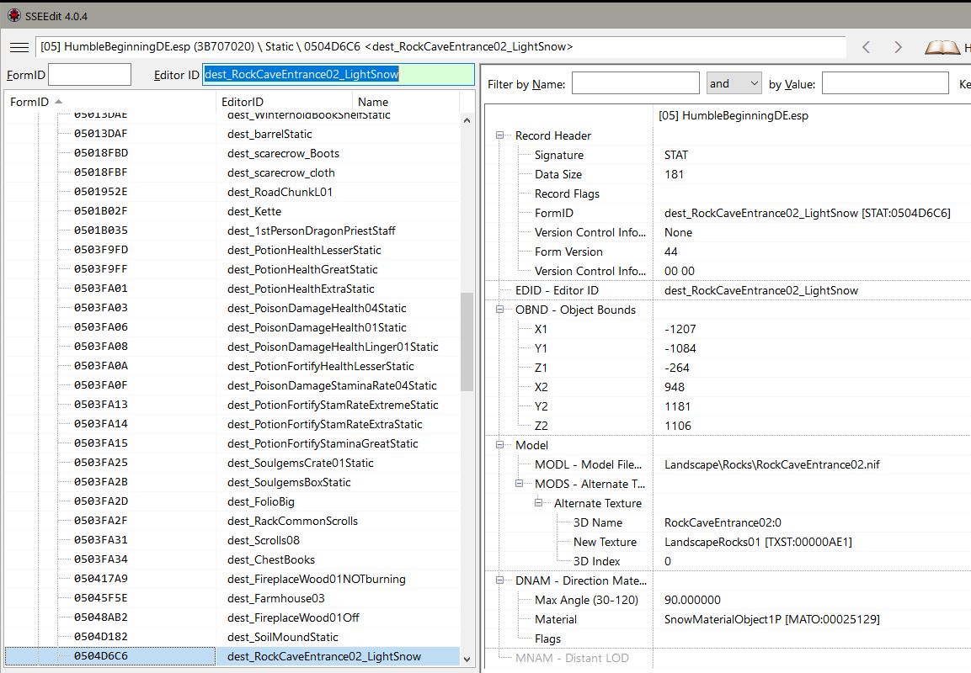Open the 'and' filter dropdown

pos(734,83)
